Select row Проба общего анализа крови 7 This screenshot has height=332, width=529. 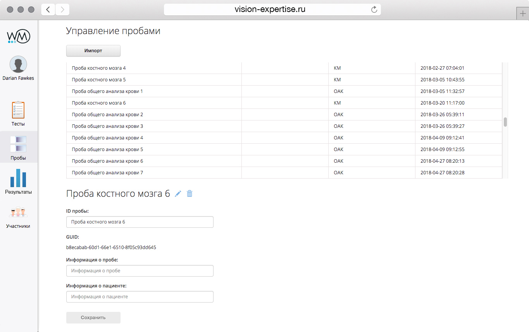107,173
